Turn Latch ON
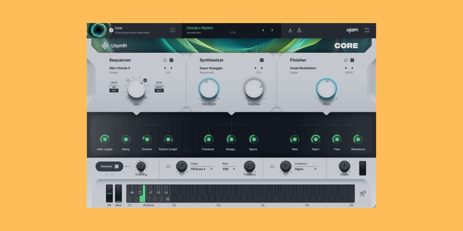463x231 pixels. pos(114,87)
